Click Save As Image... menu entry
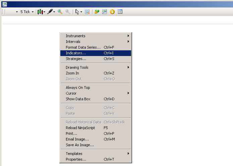Viewport: 233px width, 166px height. (79, 145)
